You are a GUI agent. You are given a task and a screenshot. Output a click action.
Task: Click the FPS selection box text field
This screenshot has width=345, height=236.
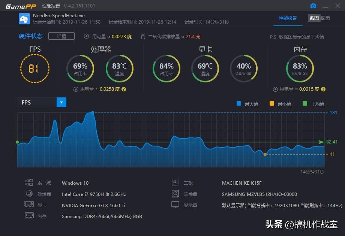click(x=37, y=102)
